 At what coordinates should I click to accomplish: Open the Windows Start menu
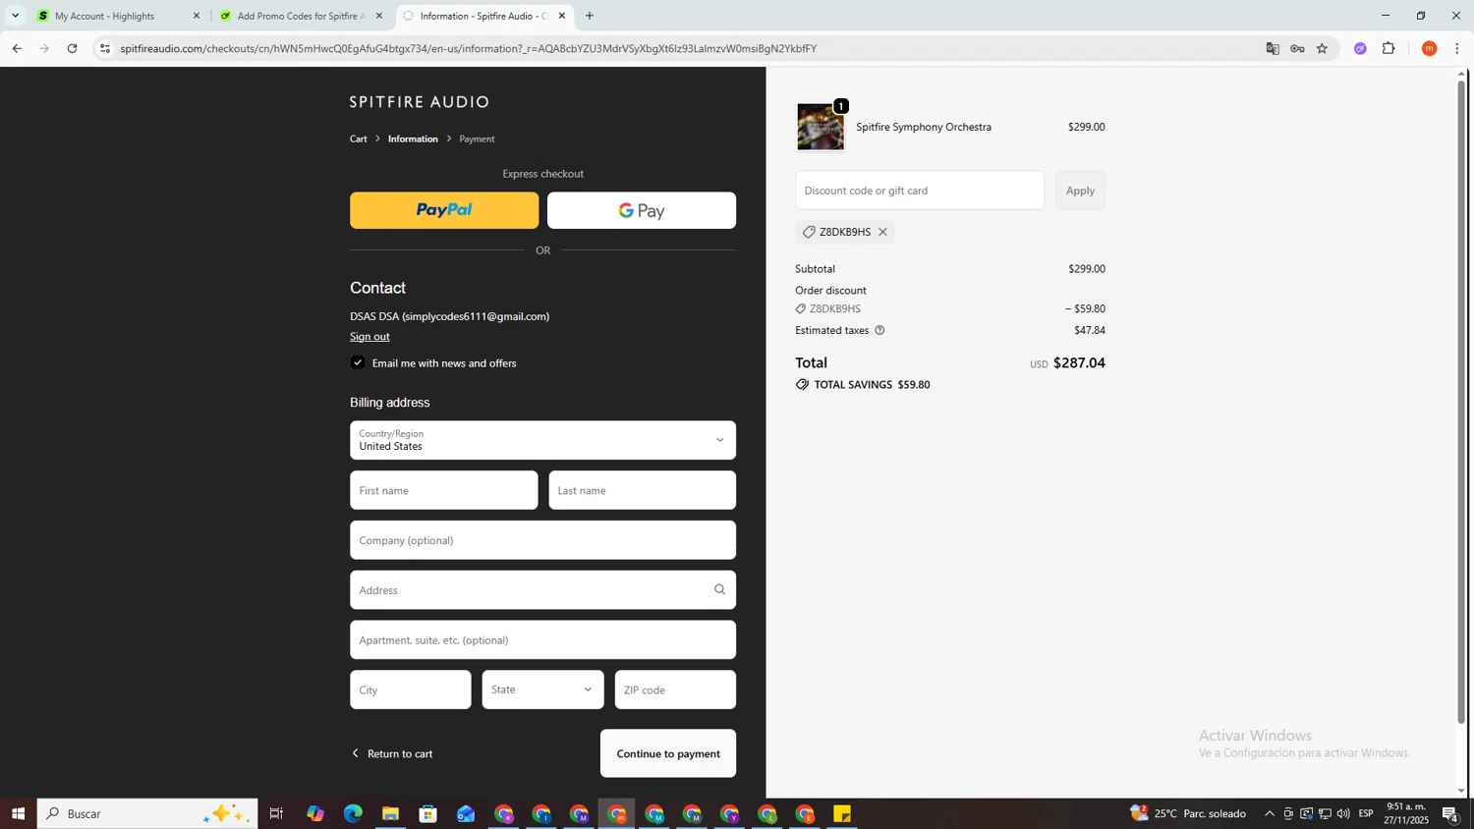18,813
